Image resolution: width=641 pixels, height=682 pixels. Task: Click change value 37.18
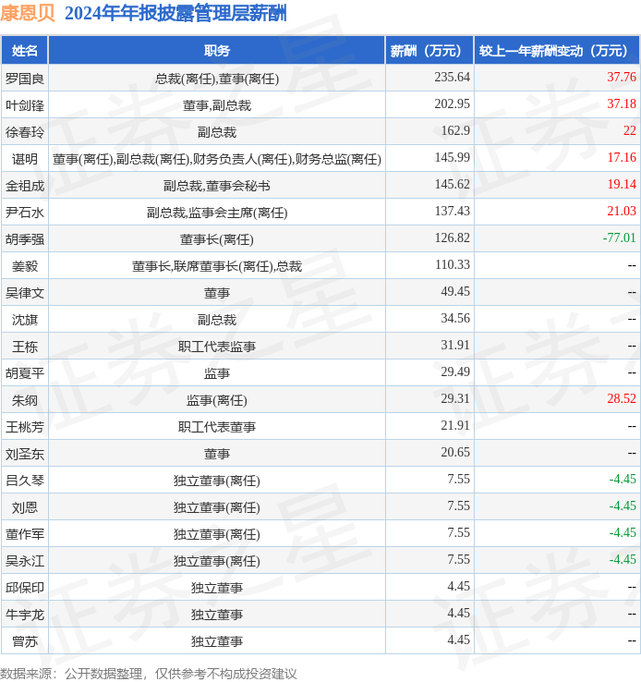(x=622, y=104)
